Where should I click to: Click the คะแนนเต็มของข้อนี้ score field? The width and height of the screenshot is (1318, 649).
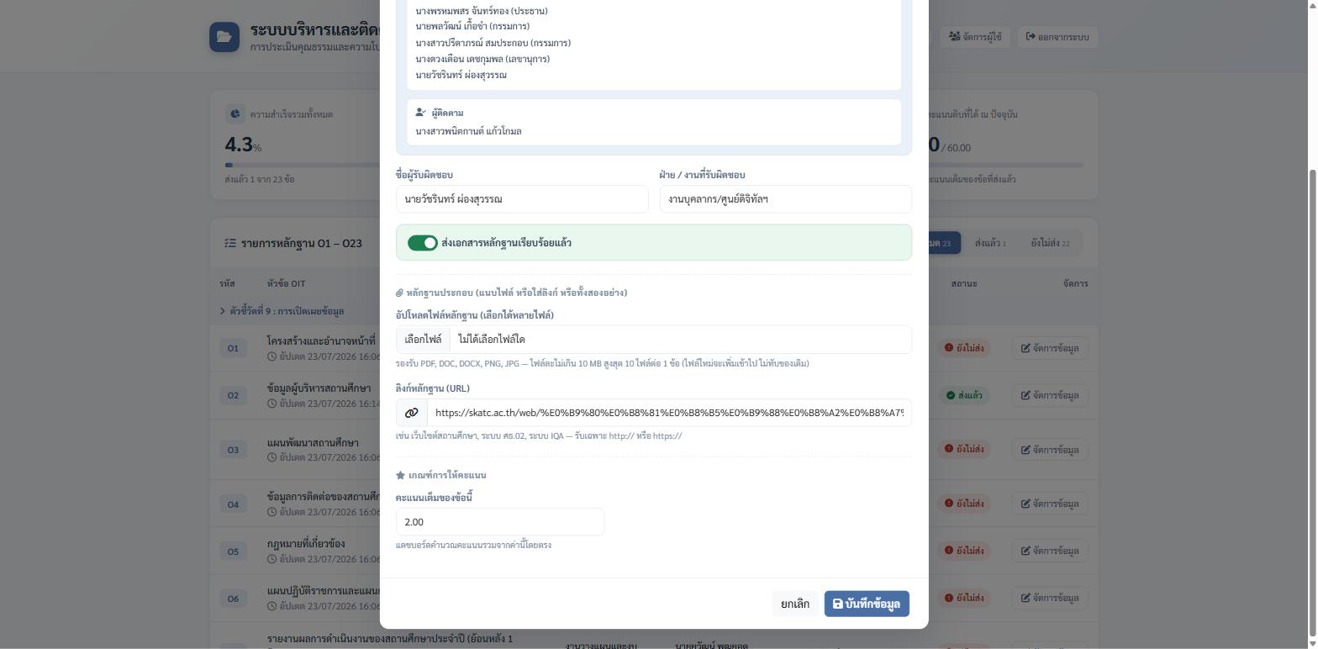(x=500, y=522)
